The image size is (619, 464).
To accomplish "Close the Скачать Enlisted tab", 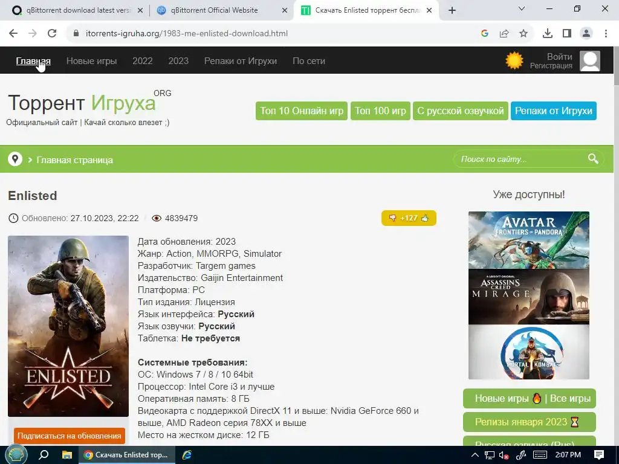I will [430, 11].
